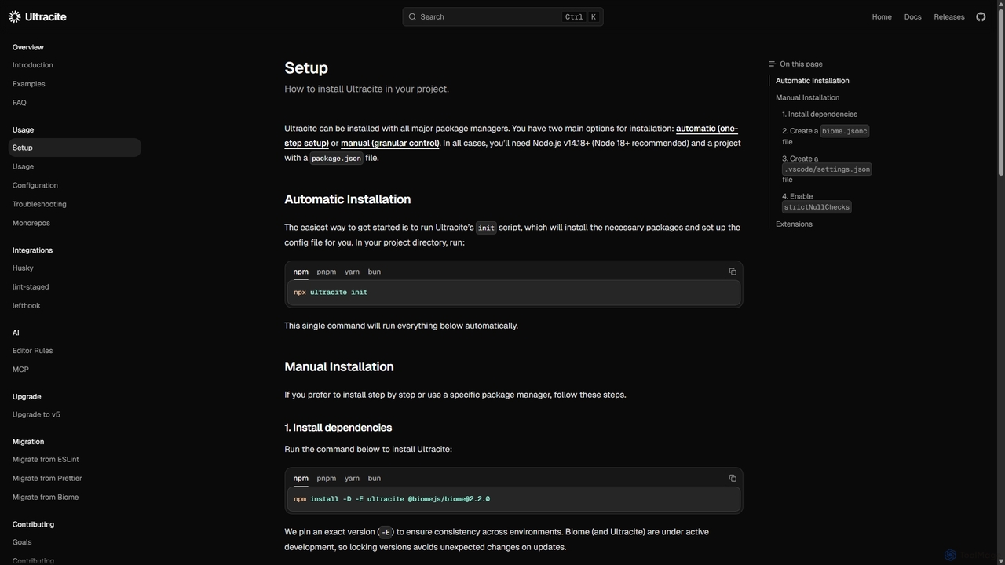Copy the npm install dependencies command
This screenshot has width=1005, height=565.
(733, 478)
